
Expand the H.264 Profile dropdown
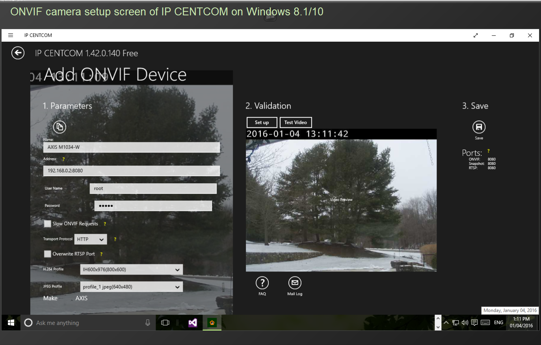pyautogui.click(x=131, y=269)
